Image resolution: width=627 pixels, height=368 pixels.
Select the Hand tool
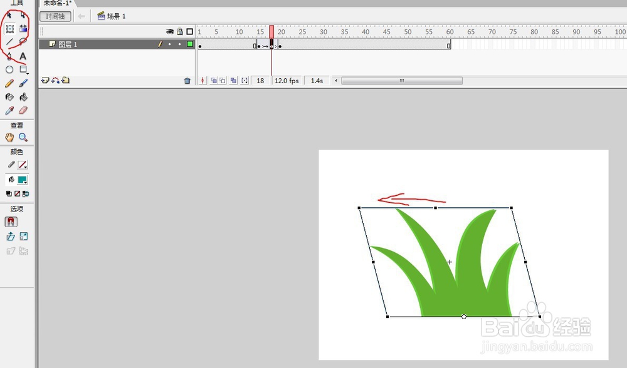coord(9,137)
